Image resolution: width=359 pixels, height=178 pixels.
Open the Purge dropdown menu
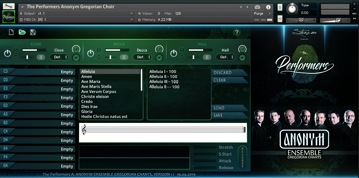click(x=262, y=14)
